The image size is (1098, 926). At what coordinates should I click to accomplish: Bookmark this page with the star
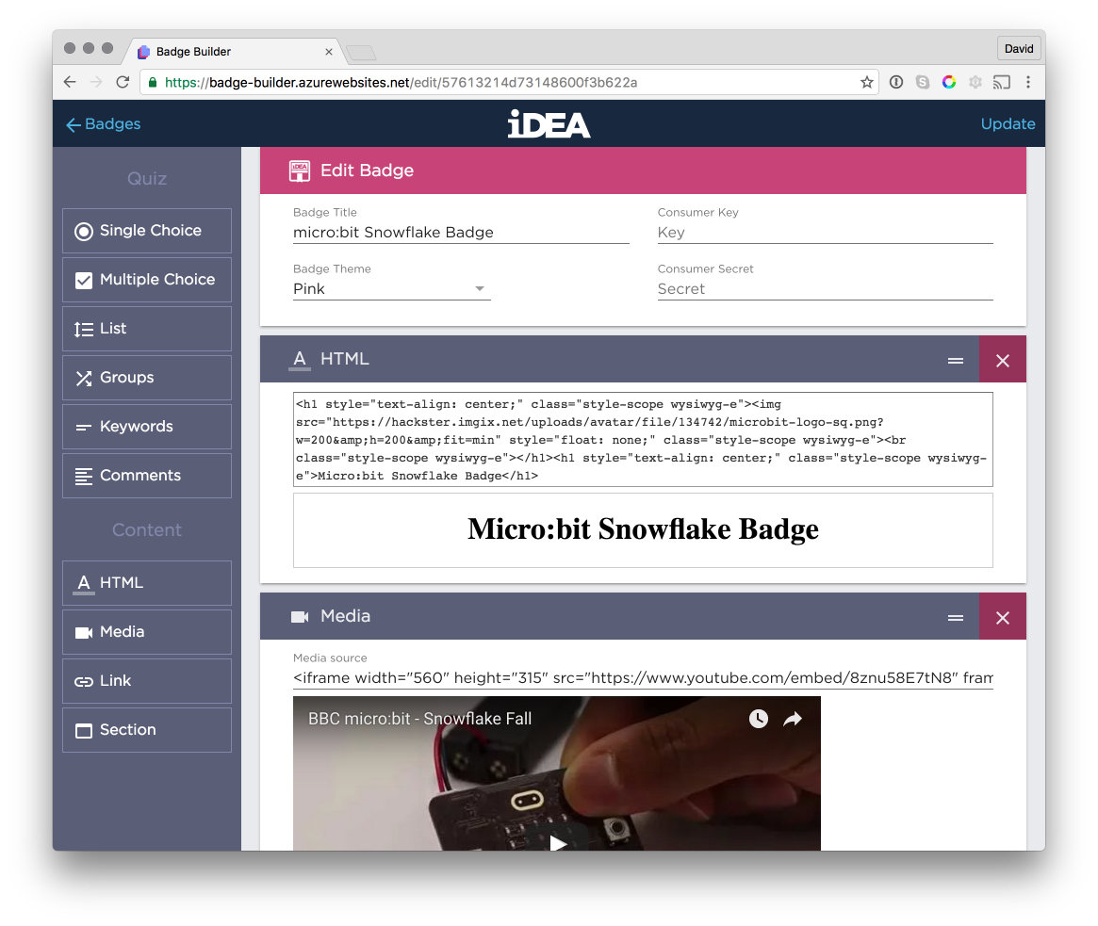point(867,82)
